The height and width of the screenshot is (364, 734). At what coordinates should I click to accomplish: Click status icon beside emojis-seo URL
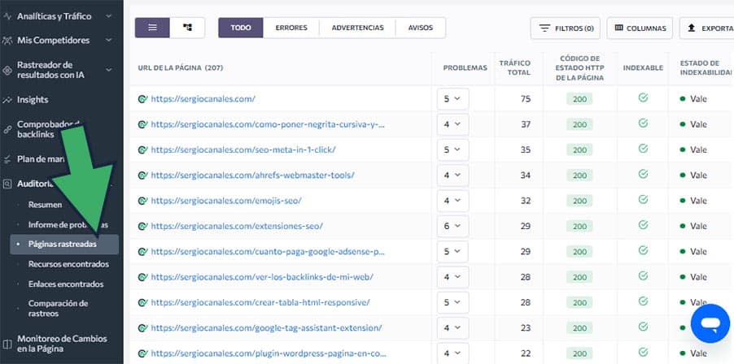(x=143, y=201)
